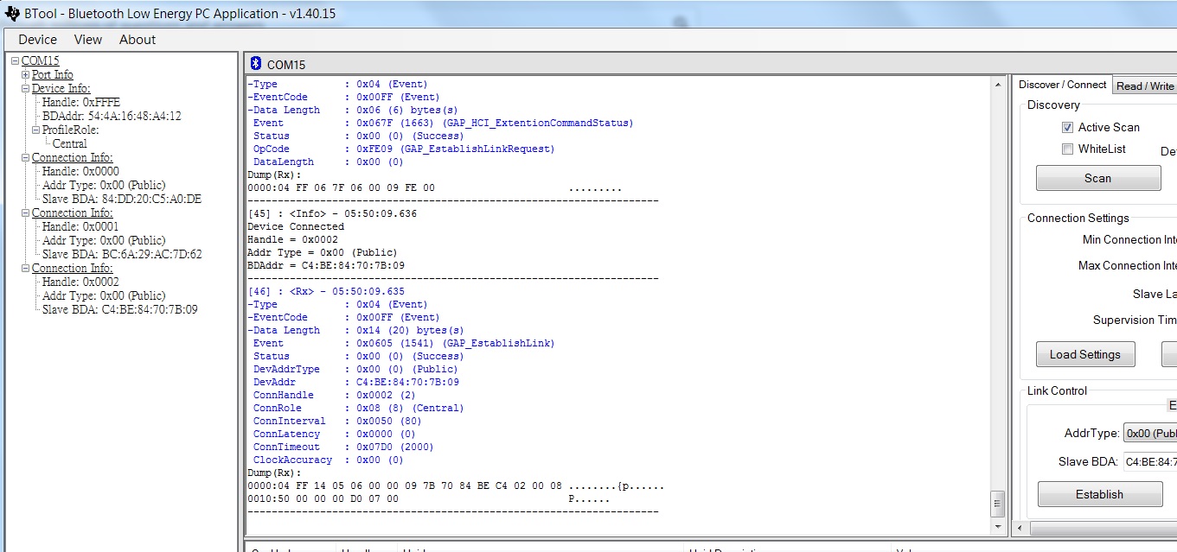Collapse the Device Info tree node
The height and width of the screenshot is (552, 1177).
click(26, 89)
